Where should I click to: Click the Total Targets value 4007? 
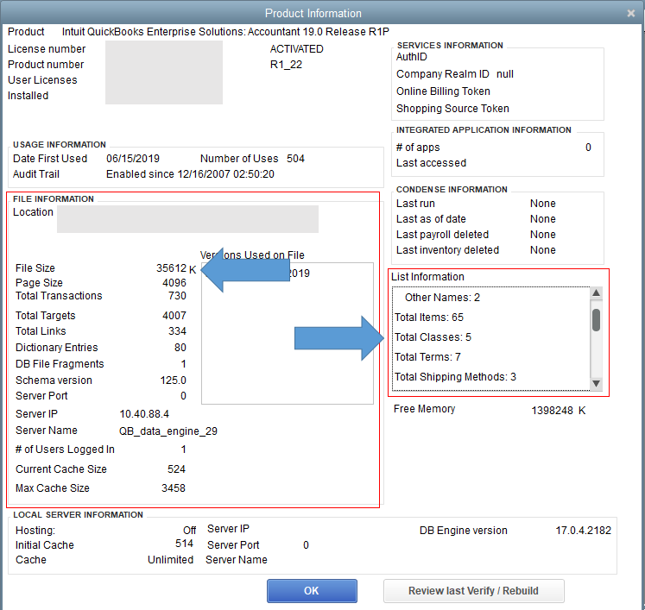coord(174,316)
